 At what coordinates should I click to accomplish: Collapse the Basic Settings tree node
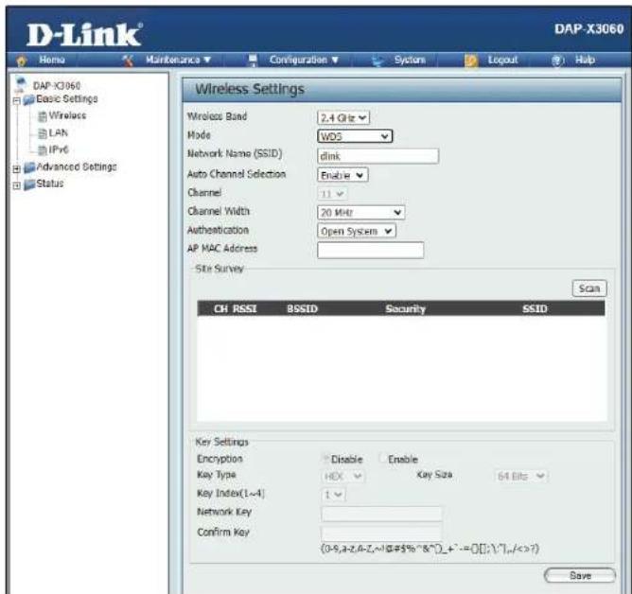point(16,100)
